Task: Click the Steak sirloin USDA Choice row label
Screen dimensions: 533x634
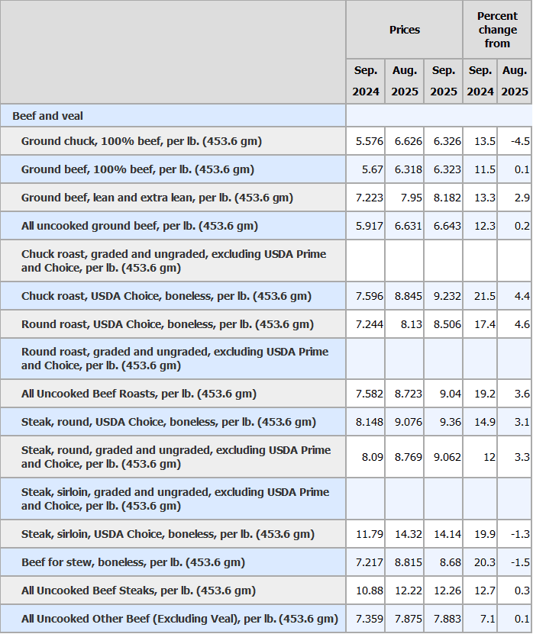Action: point(168,534)
